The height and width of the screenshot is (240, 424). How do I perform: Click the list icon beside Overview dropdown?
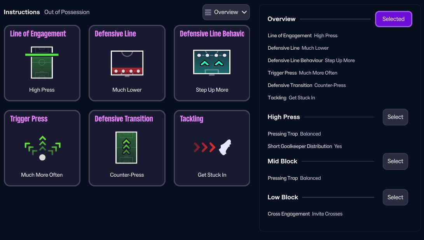[208, 12]
